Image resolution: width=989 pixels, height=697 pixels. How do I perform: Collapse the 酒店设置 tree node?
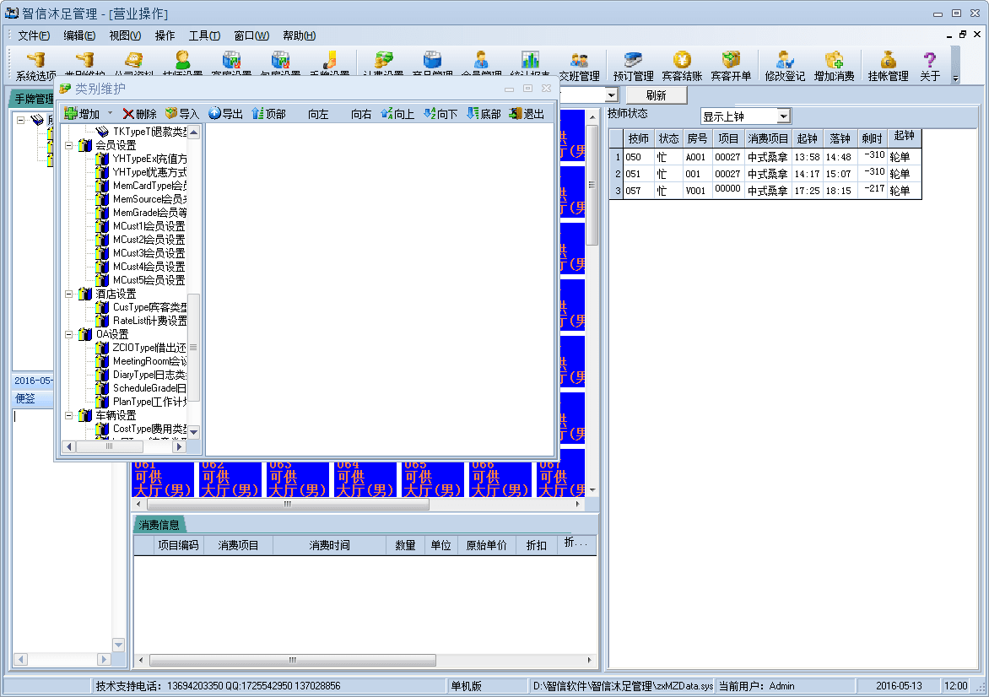point(68,294)
